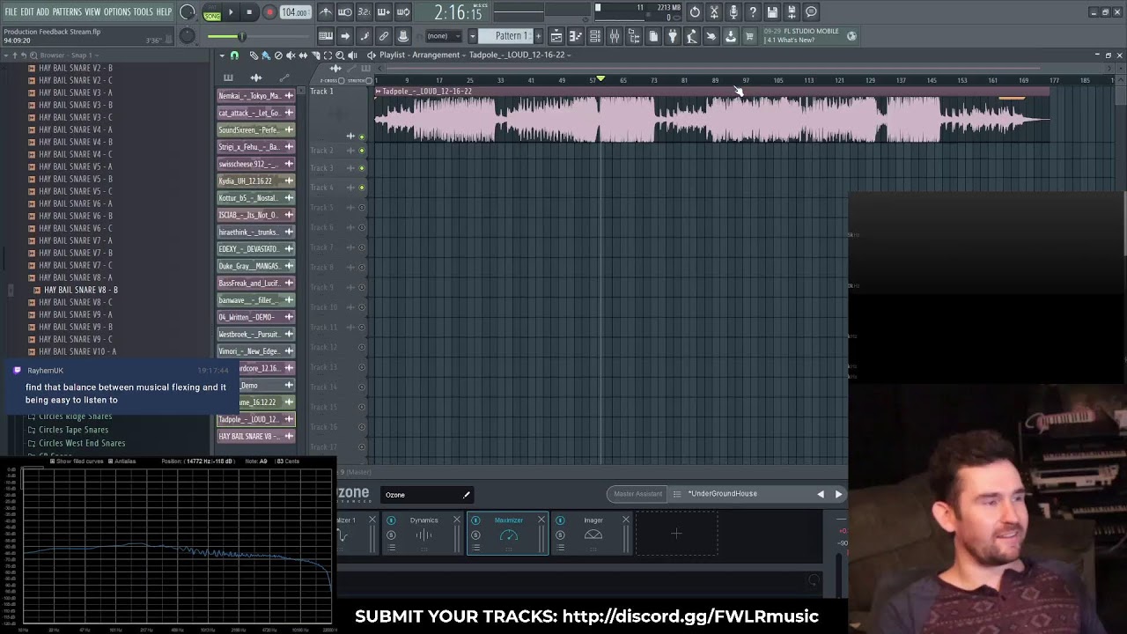Open the chat/support speech bubble icon
1127x634 pixels.
(811, 12)
